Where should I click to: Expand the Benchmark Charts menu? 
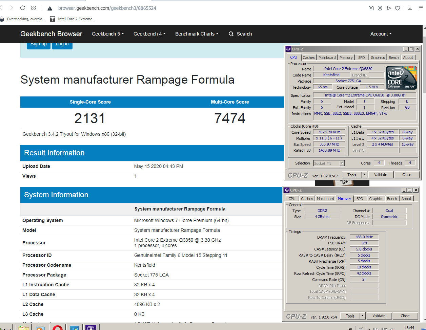point(197,34)
